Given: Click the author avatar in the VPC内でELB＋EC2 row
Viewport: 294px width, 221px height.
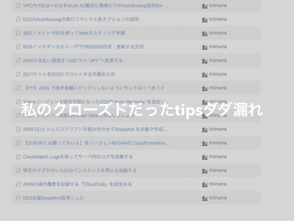Looking at the screenshot, I should (x=205, y=6).
